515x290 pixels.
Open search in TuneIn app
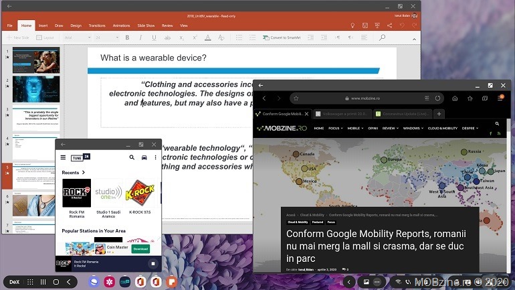(x=132, y=157)
